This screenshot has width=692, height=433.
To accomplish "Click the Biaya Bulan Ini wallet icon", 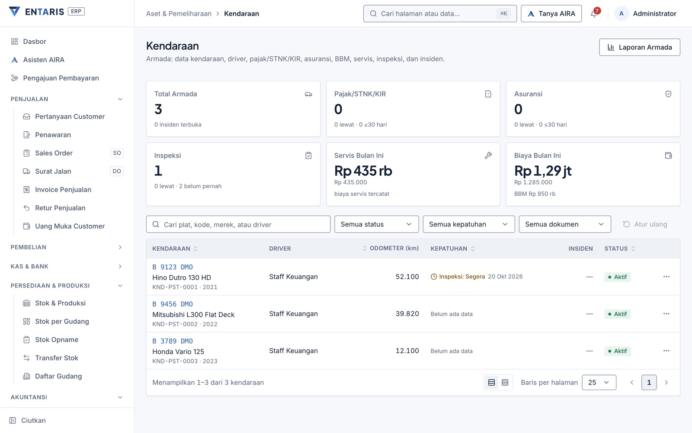I will point(668,155).
